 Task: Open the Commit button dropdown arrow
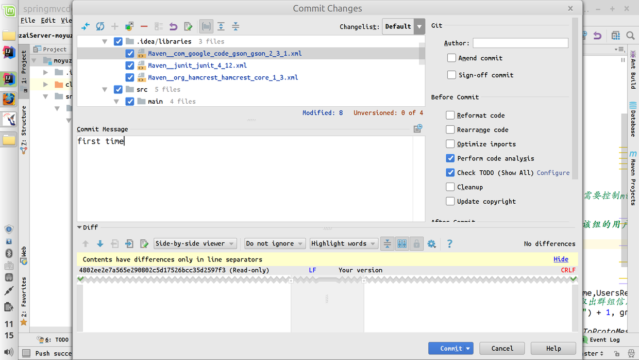(x=468, y=349)
